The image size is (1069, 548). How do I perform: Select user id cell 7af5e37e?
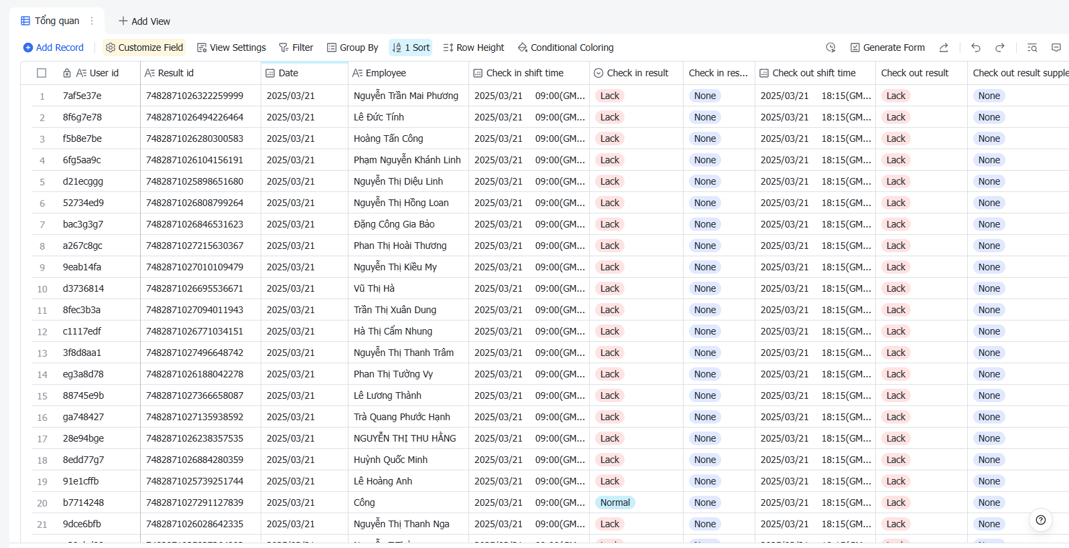99,96
